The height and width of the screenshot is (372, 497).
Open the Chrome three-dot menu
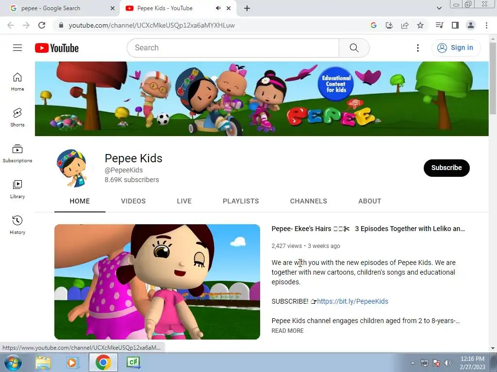pyautogui.click(x=486, y=25)
